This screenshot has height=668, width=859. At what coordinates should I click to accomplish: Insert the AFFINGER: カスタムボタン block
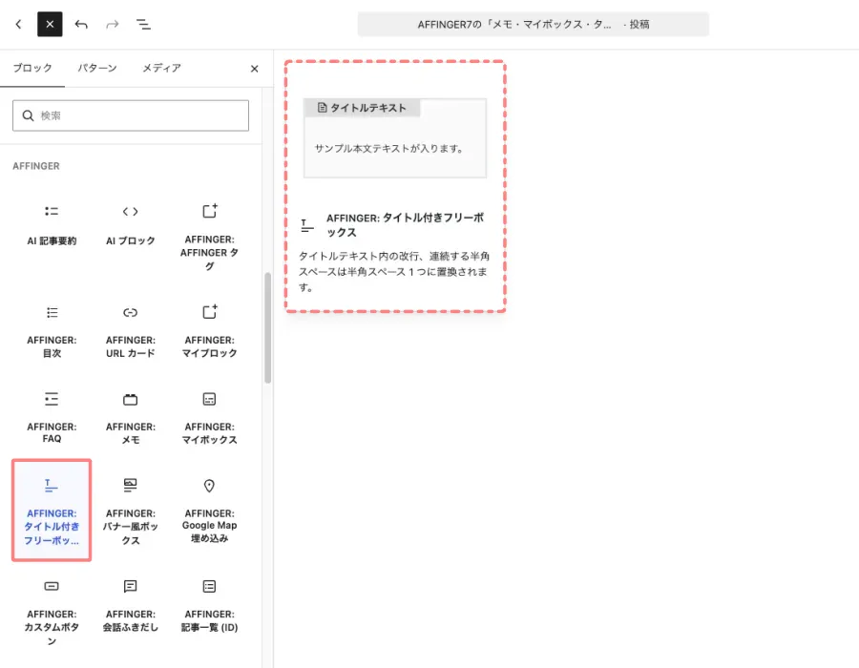(52, 612)
